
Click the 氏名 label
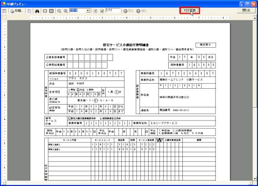tap(52, 84)
